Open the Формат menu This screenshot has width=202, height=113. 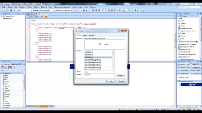coord(29,7)
